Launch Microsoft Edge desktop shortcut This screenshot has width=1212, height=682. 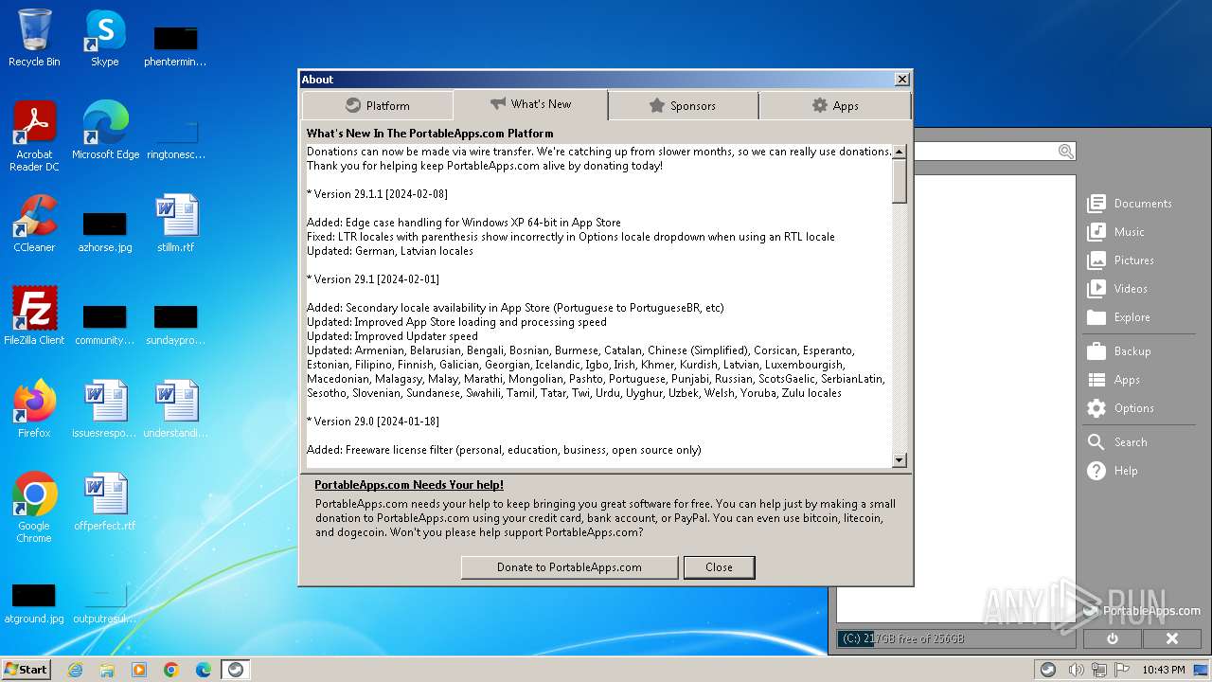[x=105, y=131]
